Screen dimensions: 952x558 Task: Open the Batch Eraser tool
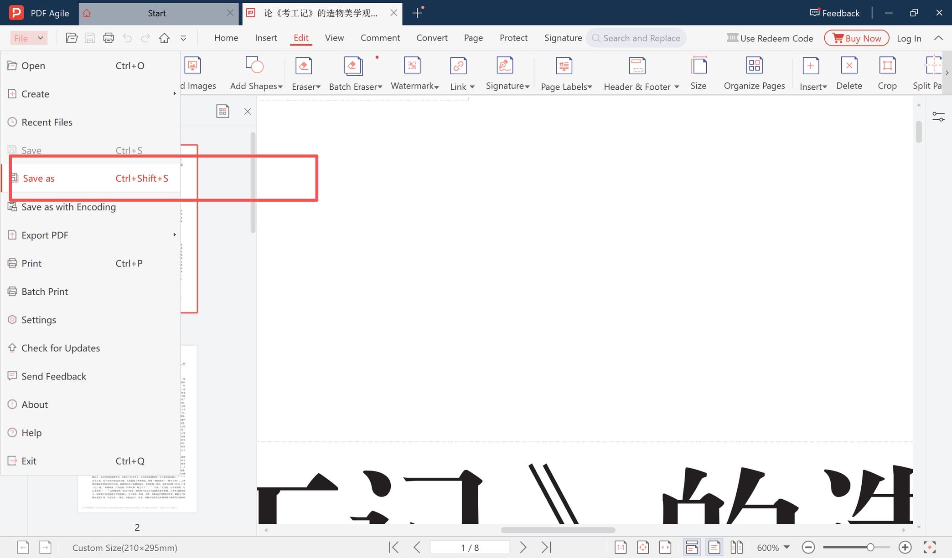[356, 73]
